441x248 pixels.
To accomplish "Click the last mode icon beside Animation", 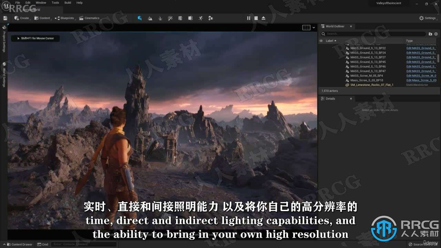I will (x=211, y=18).
